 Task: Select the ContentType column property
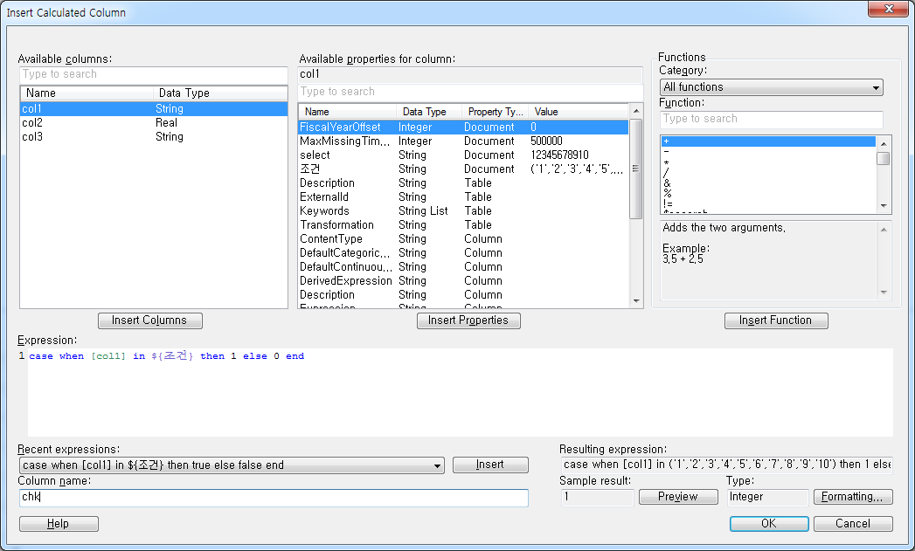(x=463, y=239)
